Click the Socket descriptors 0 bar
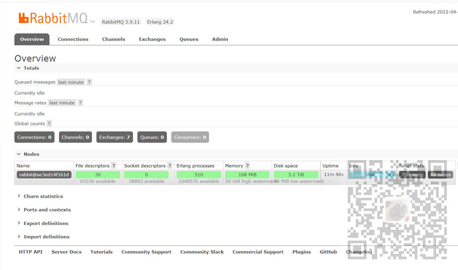 coord(146,174)
